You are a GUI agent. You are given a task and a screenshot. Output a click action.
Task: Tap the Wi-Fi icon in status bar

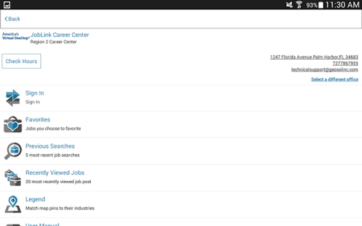point(299,5)
